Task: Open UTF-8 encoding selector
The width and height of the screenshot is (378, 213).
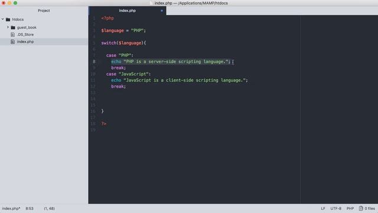Action: pyautogui.click(x=336, y=208)
